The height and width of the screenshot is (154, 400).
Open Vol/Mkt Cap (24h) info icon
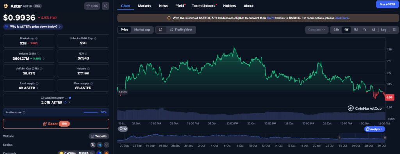click(x=41, y=69)
